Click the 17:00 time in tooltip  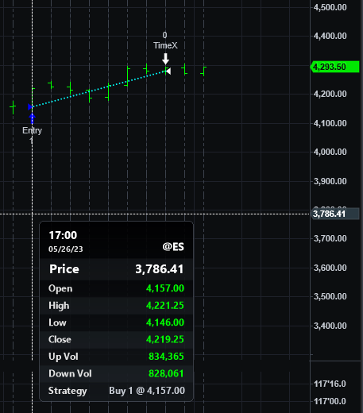pos(63,235)
